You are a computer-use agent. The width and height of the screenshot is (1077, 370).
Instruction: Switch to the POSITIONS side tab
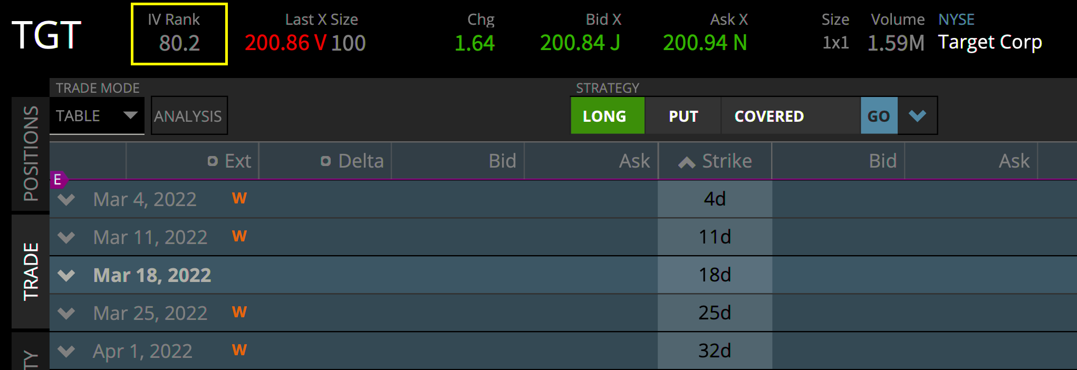tap(31, 153)
